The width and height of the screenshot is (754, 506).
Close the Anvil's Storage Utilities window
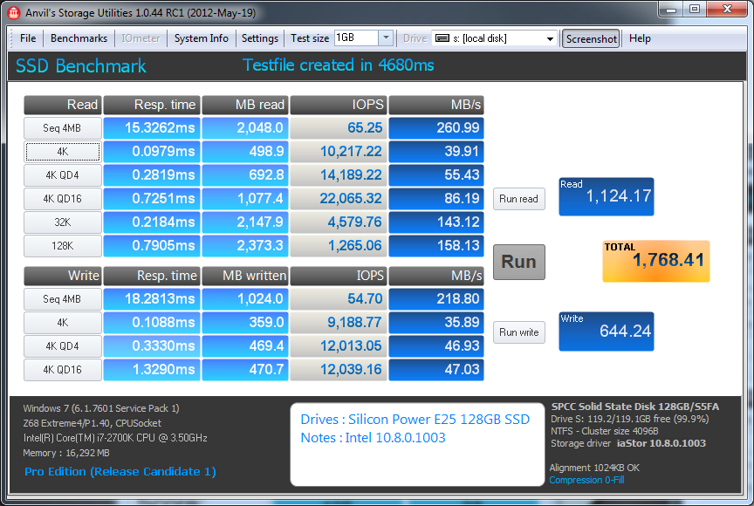[x=727, y=9]
